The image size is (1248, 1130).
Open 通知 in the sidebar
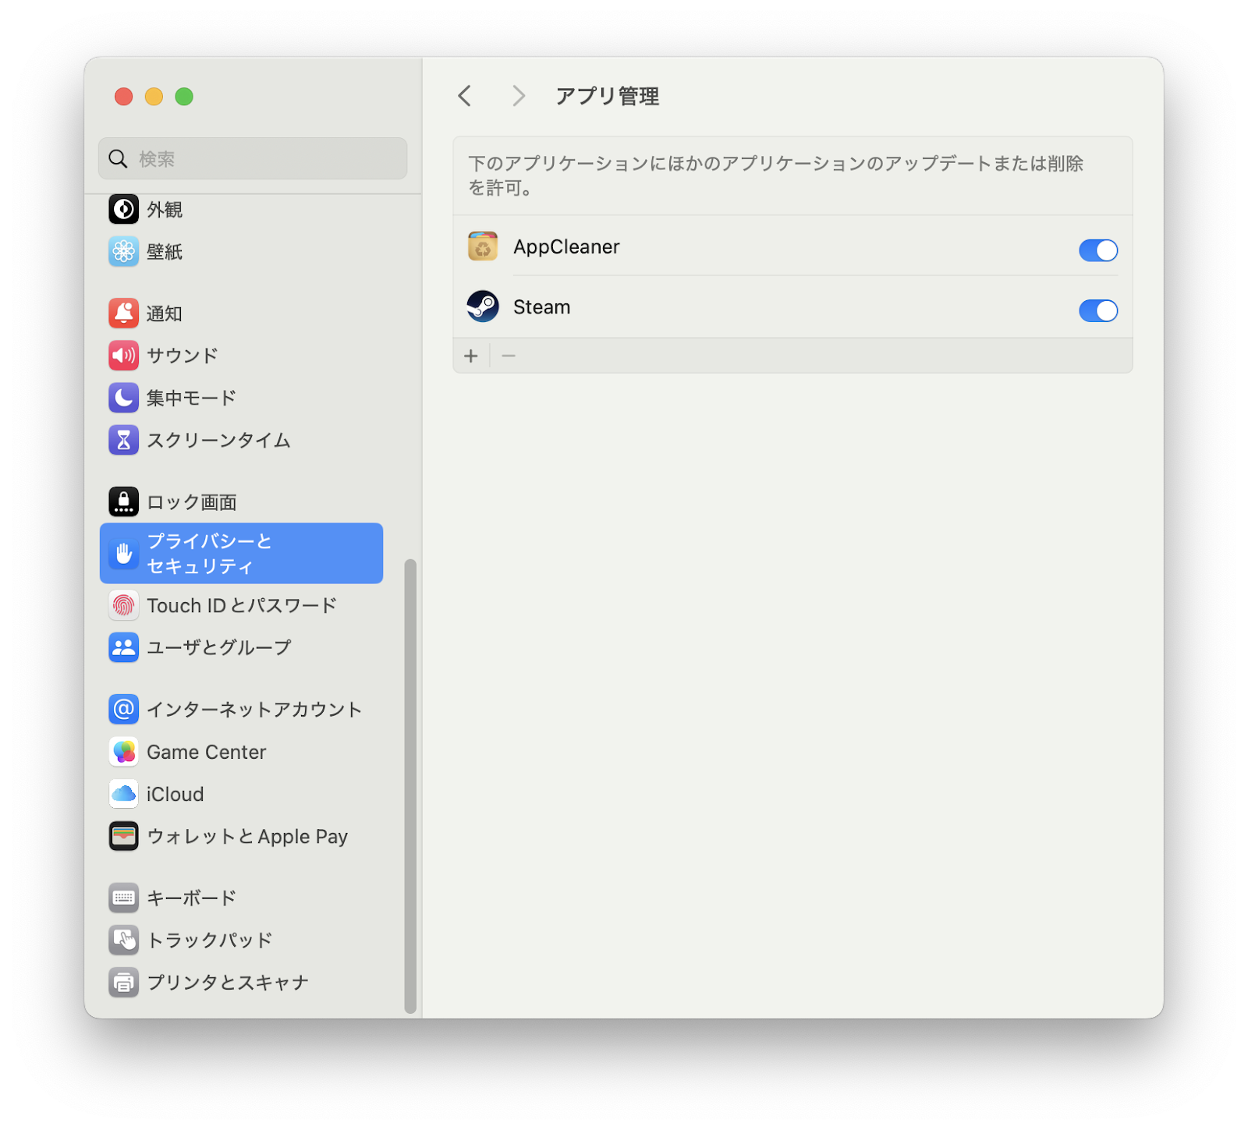[x=165, y=313]
